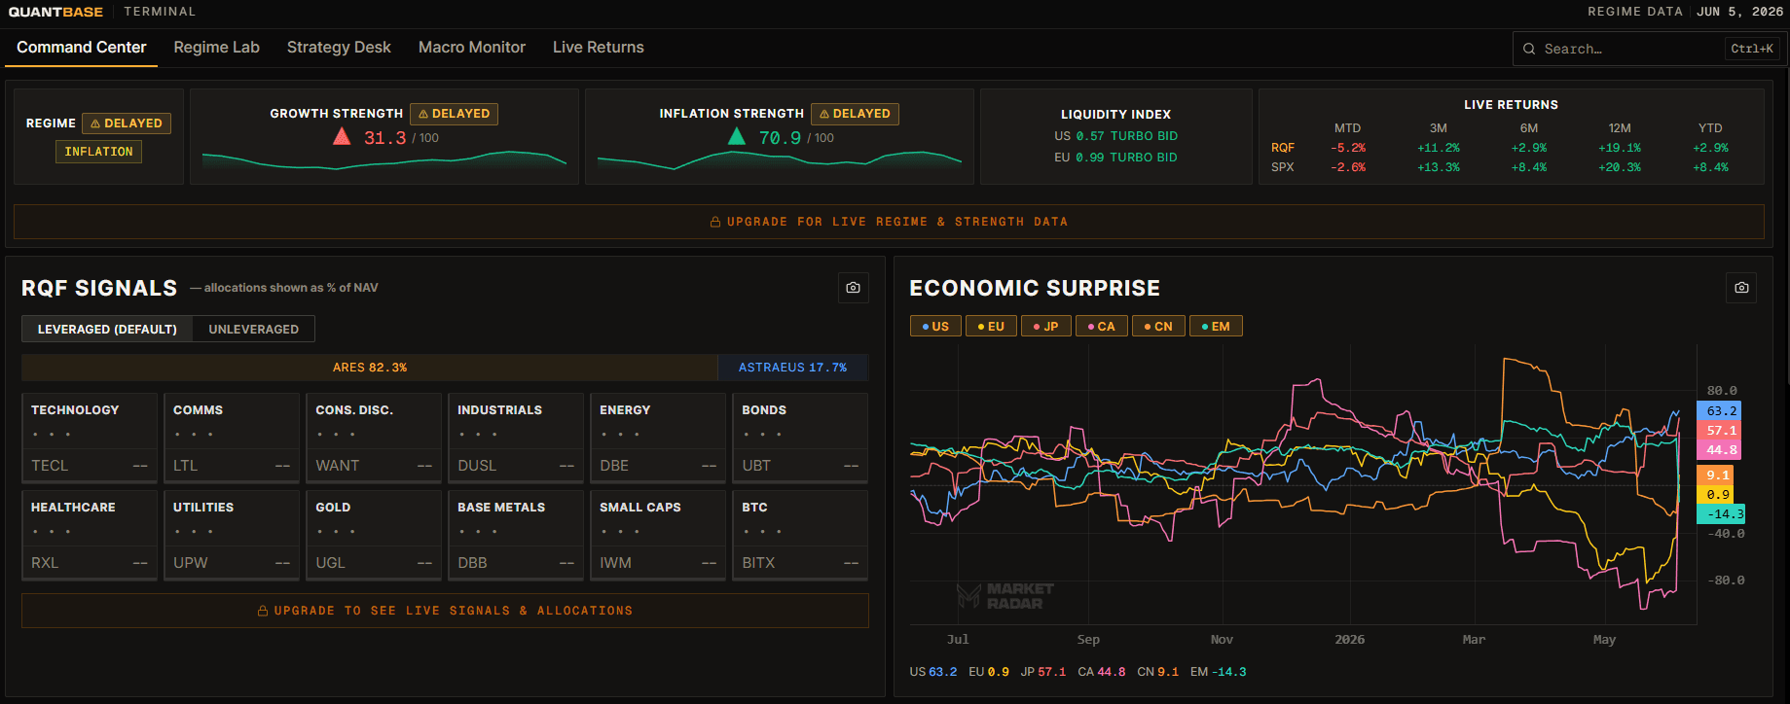Open the CONS. DISC. WANT signal card
Viewport: 1790px width, 704px height.
click(374, 438)
